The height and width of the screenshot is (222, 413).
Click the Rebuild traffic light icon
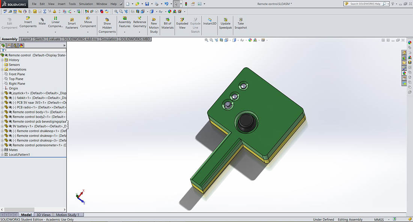186,4
